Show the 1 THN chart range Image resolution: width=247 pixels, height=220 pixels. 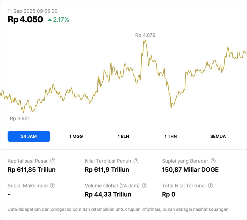[171, 136]
